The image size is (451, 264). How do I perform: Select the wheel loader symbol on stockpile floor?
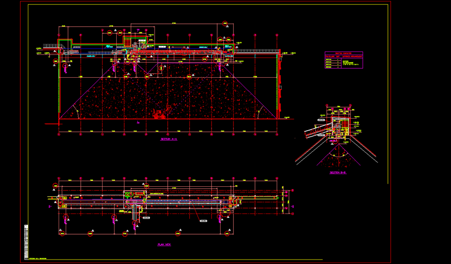160,115
